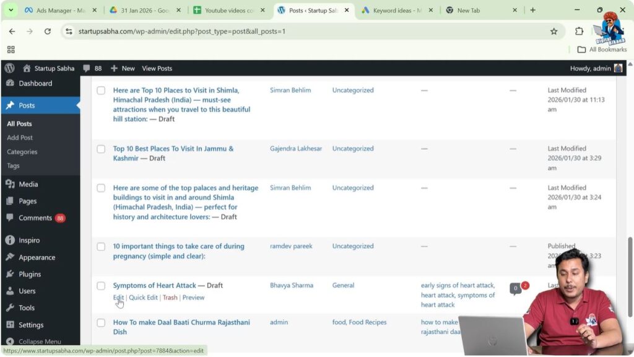
Task: Open author Simran Behlim's posts
Action: (291, 90)
